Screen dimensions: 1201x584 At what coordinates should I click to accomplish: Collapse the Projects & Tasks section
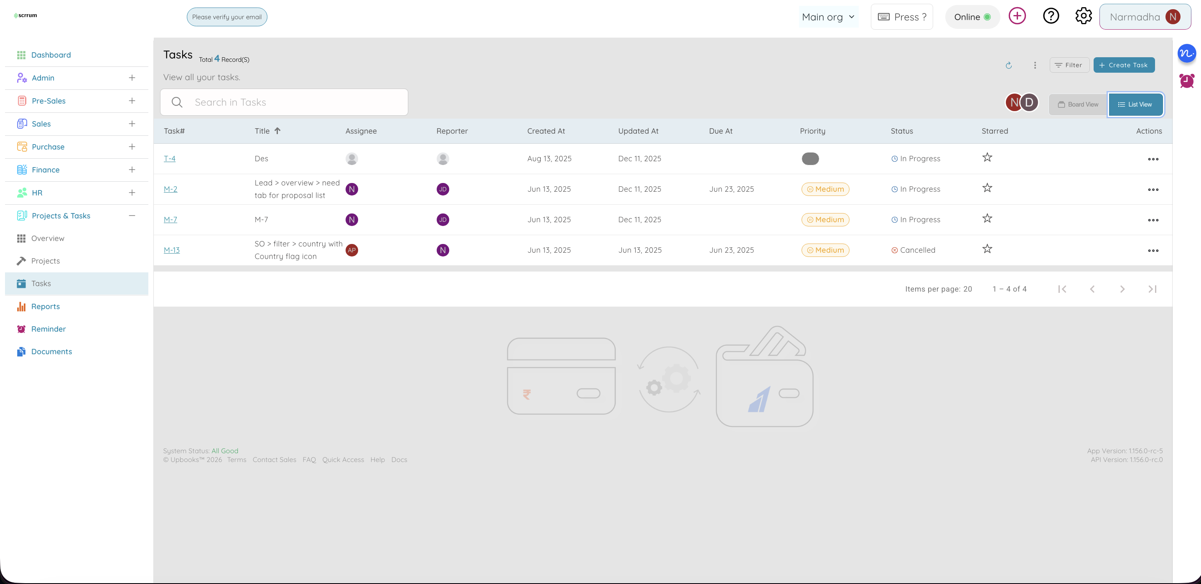click(x=132, y=215)
